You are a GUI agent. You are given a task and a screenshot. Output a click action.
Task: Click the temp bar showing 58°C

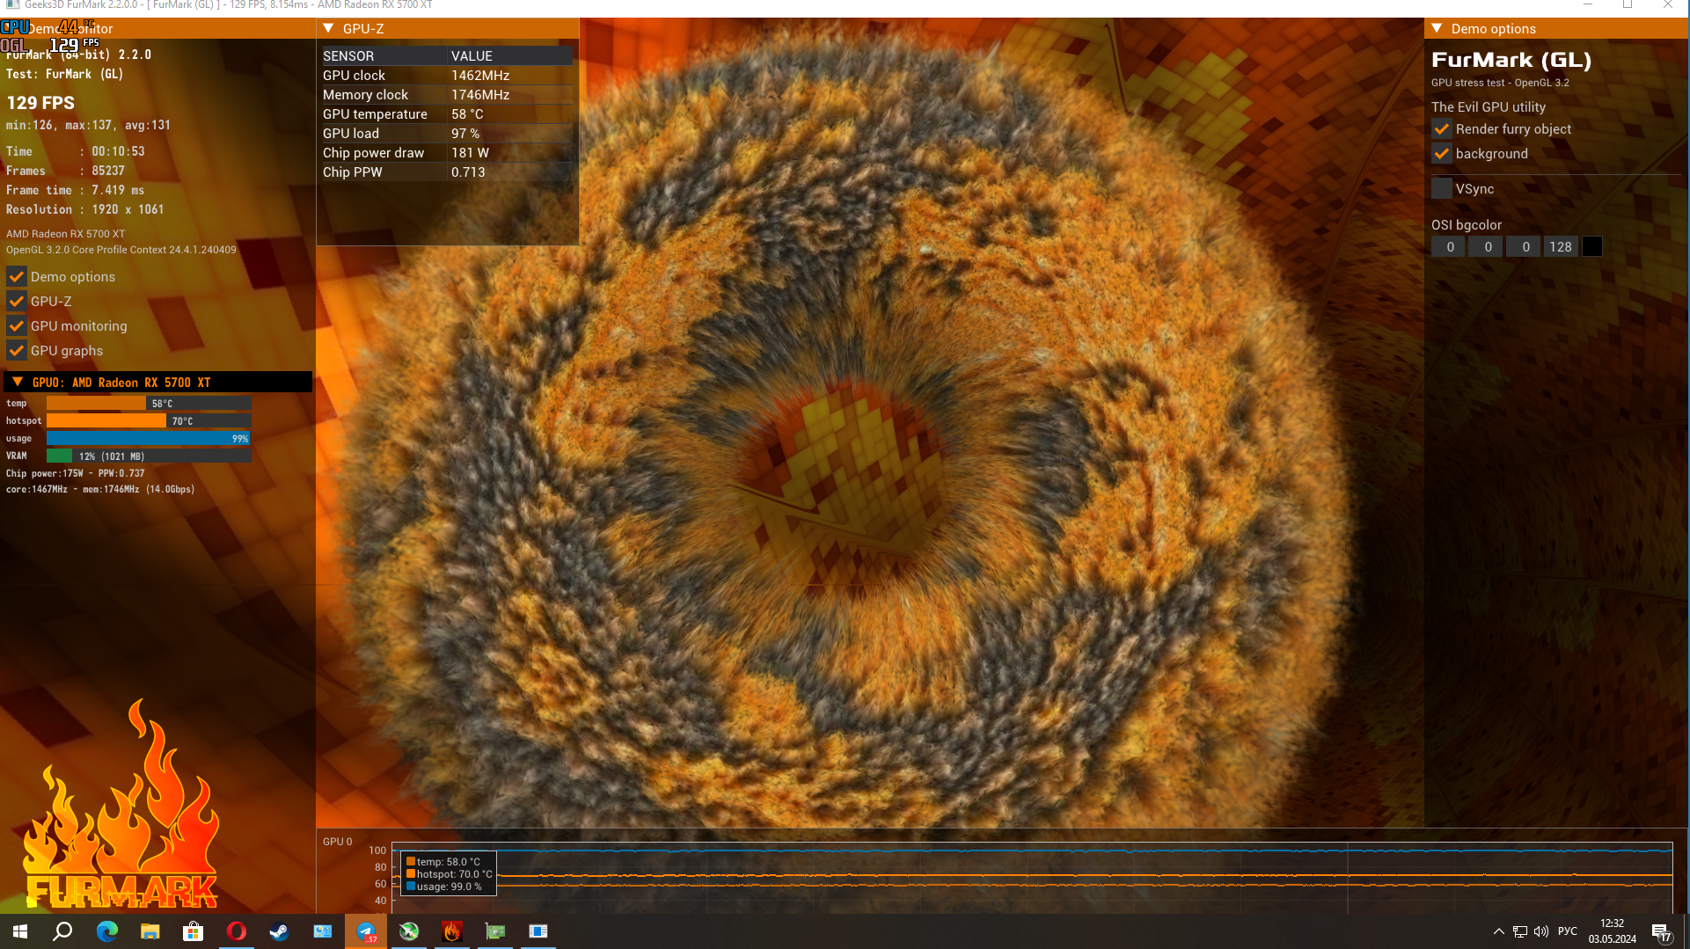pyautogui.click(x=149, y=403)
